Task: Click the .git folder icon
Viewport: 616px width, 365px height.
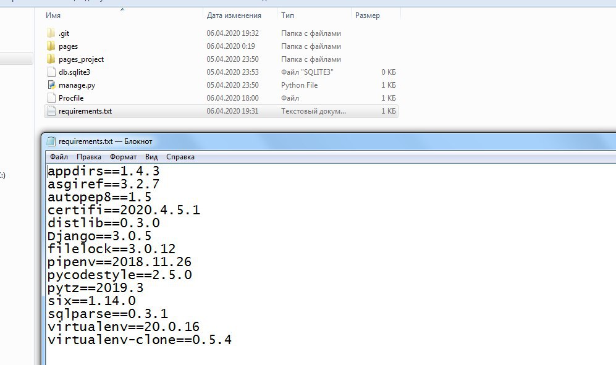Action: pyautogui.click(x=51, y=33)
